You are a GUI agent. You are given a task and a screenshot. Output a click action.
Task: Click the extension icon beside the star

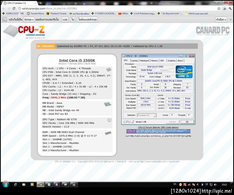(x=225, y=9)
